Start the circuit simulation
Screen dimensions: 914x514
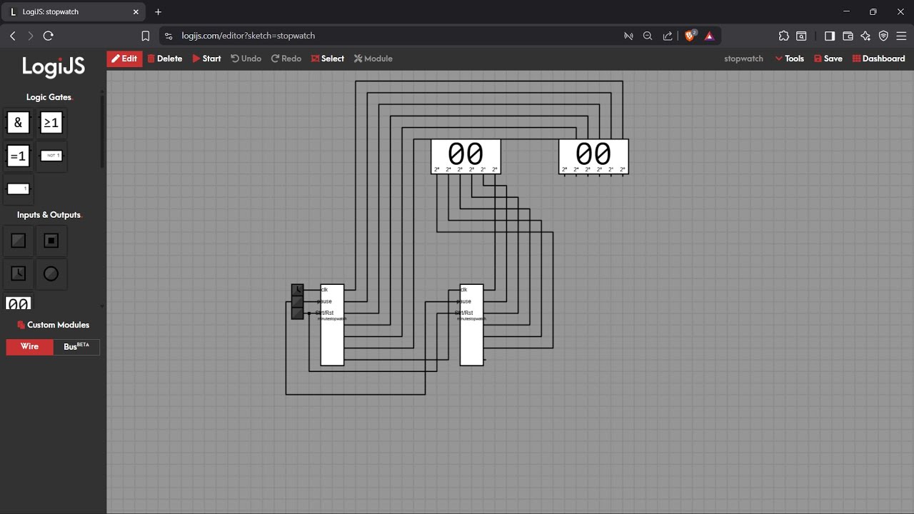click(x=206, y=59)
